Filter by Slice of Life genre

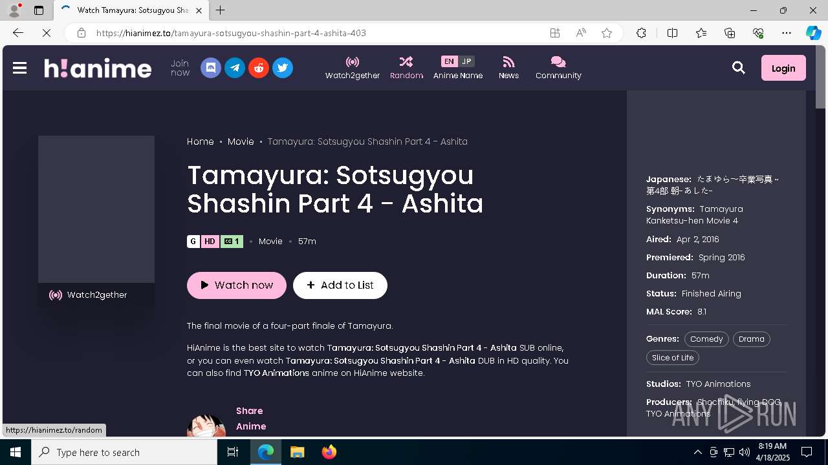(673, 358)
